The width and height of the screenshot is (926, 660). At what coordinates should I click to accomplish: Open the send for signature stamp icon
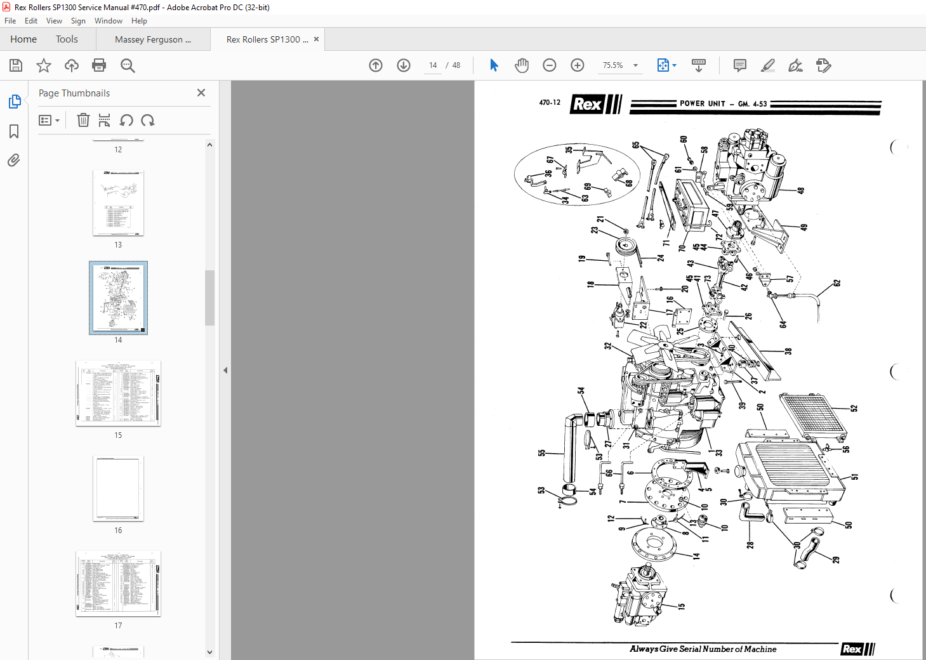point(823,65)
